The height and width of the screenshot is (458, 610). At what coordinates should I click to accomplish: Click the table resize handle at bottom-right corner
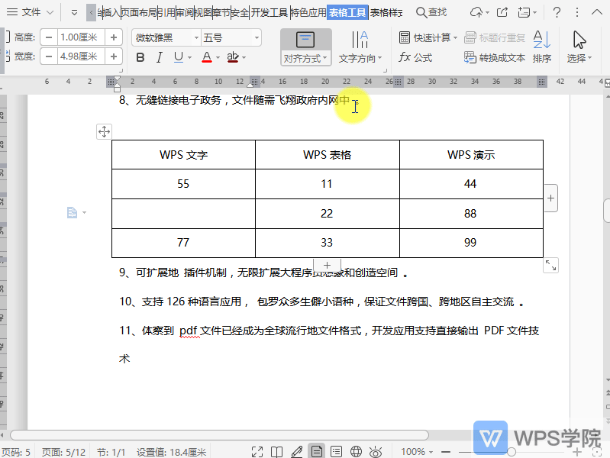(x=550, y=266)
